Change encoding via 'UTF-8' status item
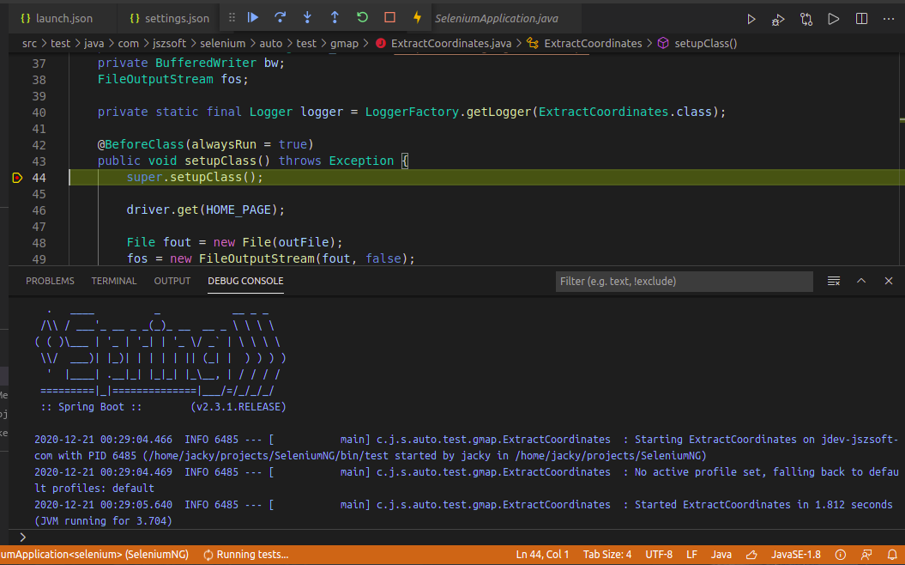905x565 pixels. (659, 555)
